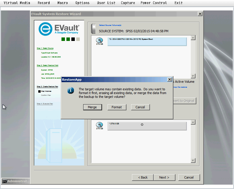Screen dimensions: 234x189
Task: Select the C: 25.6 GB/279.0 GB source volume
Action: click(x=147, y=42)
